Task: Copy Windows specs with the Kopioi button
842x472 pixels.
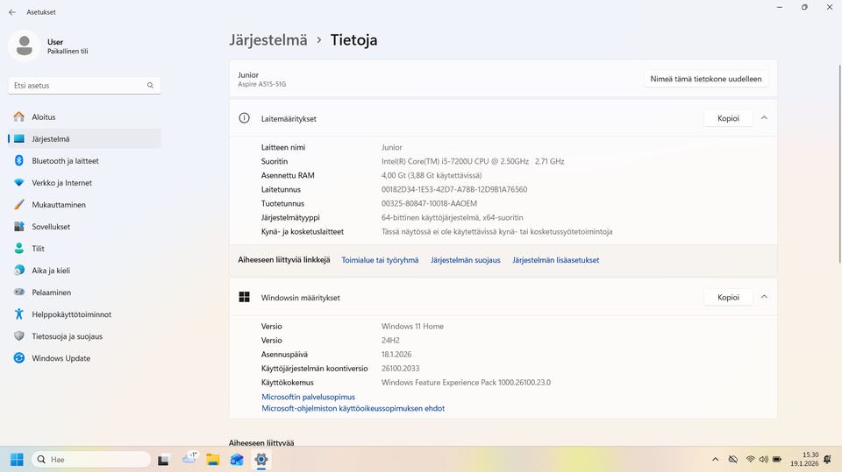Action: pyautogui.click(x=728, y=297)
